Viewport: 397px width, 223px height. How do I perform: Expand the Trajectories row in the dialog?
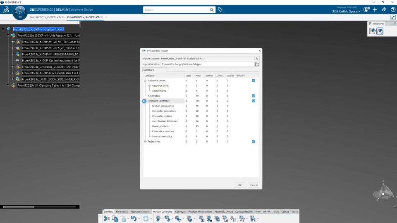click(145, 141)
